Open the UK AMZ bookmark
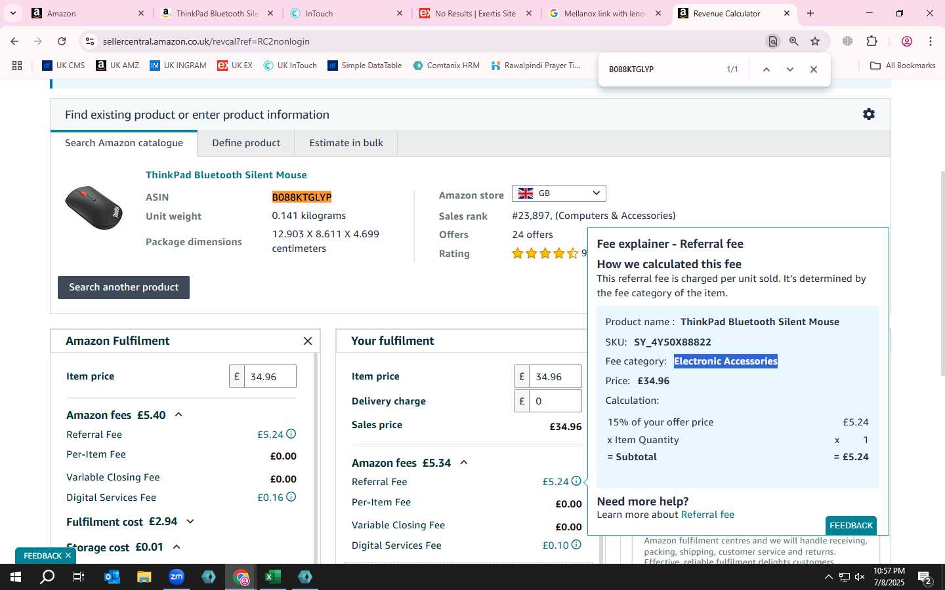This screenshot has height=590, width=945. pyautogui.click(x=117, y=66)
